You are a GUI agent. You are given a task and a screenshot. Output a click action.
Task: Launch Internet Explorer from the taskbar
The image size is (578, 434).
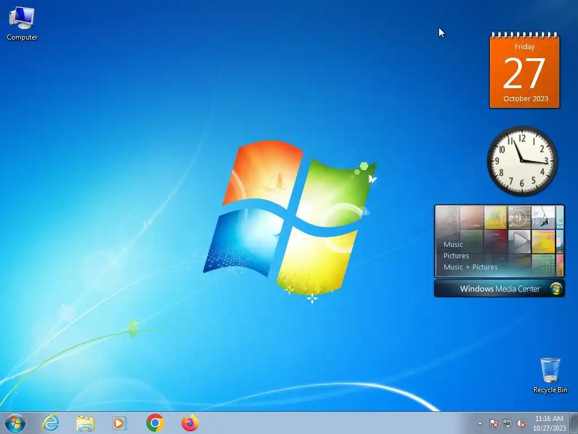[50, 423]
